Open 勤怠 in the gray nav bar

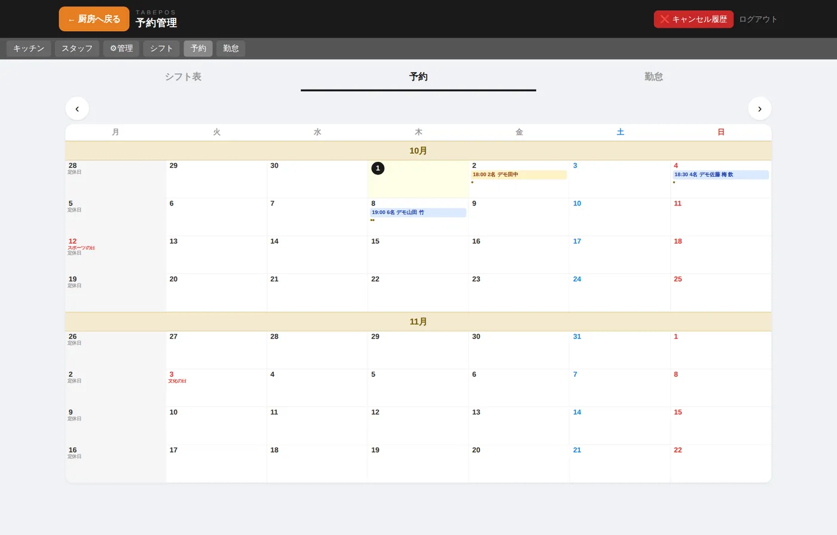231,48
